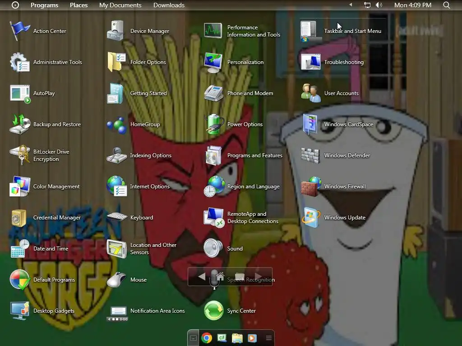Screen dimensions: 462x346
Task: Open Credential Manager safe icon
Action: click(19, 218)
